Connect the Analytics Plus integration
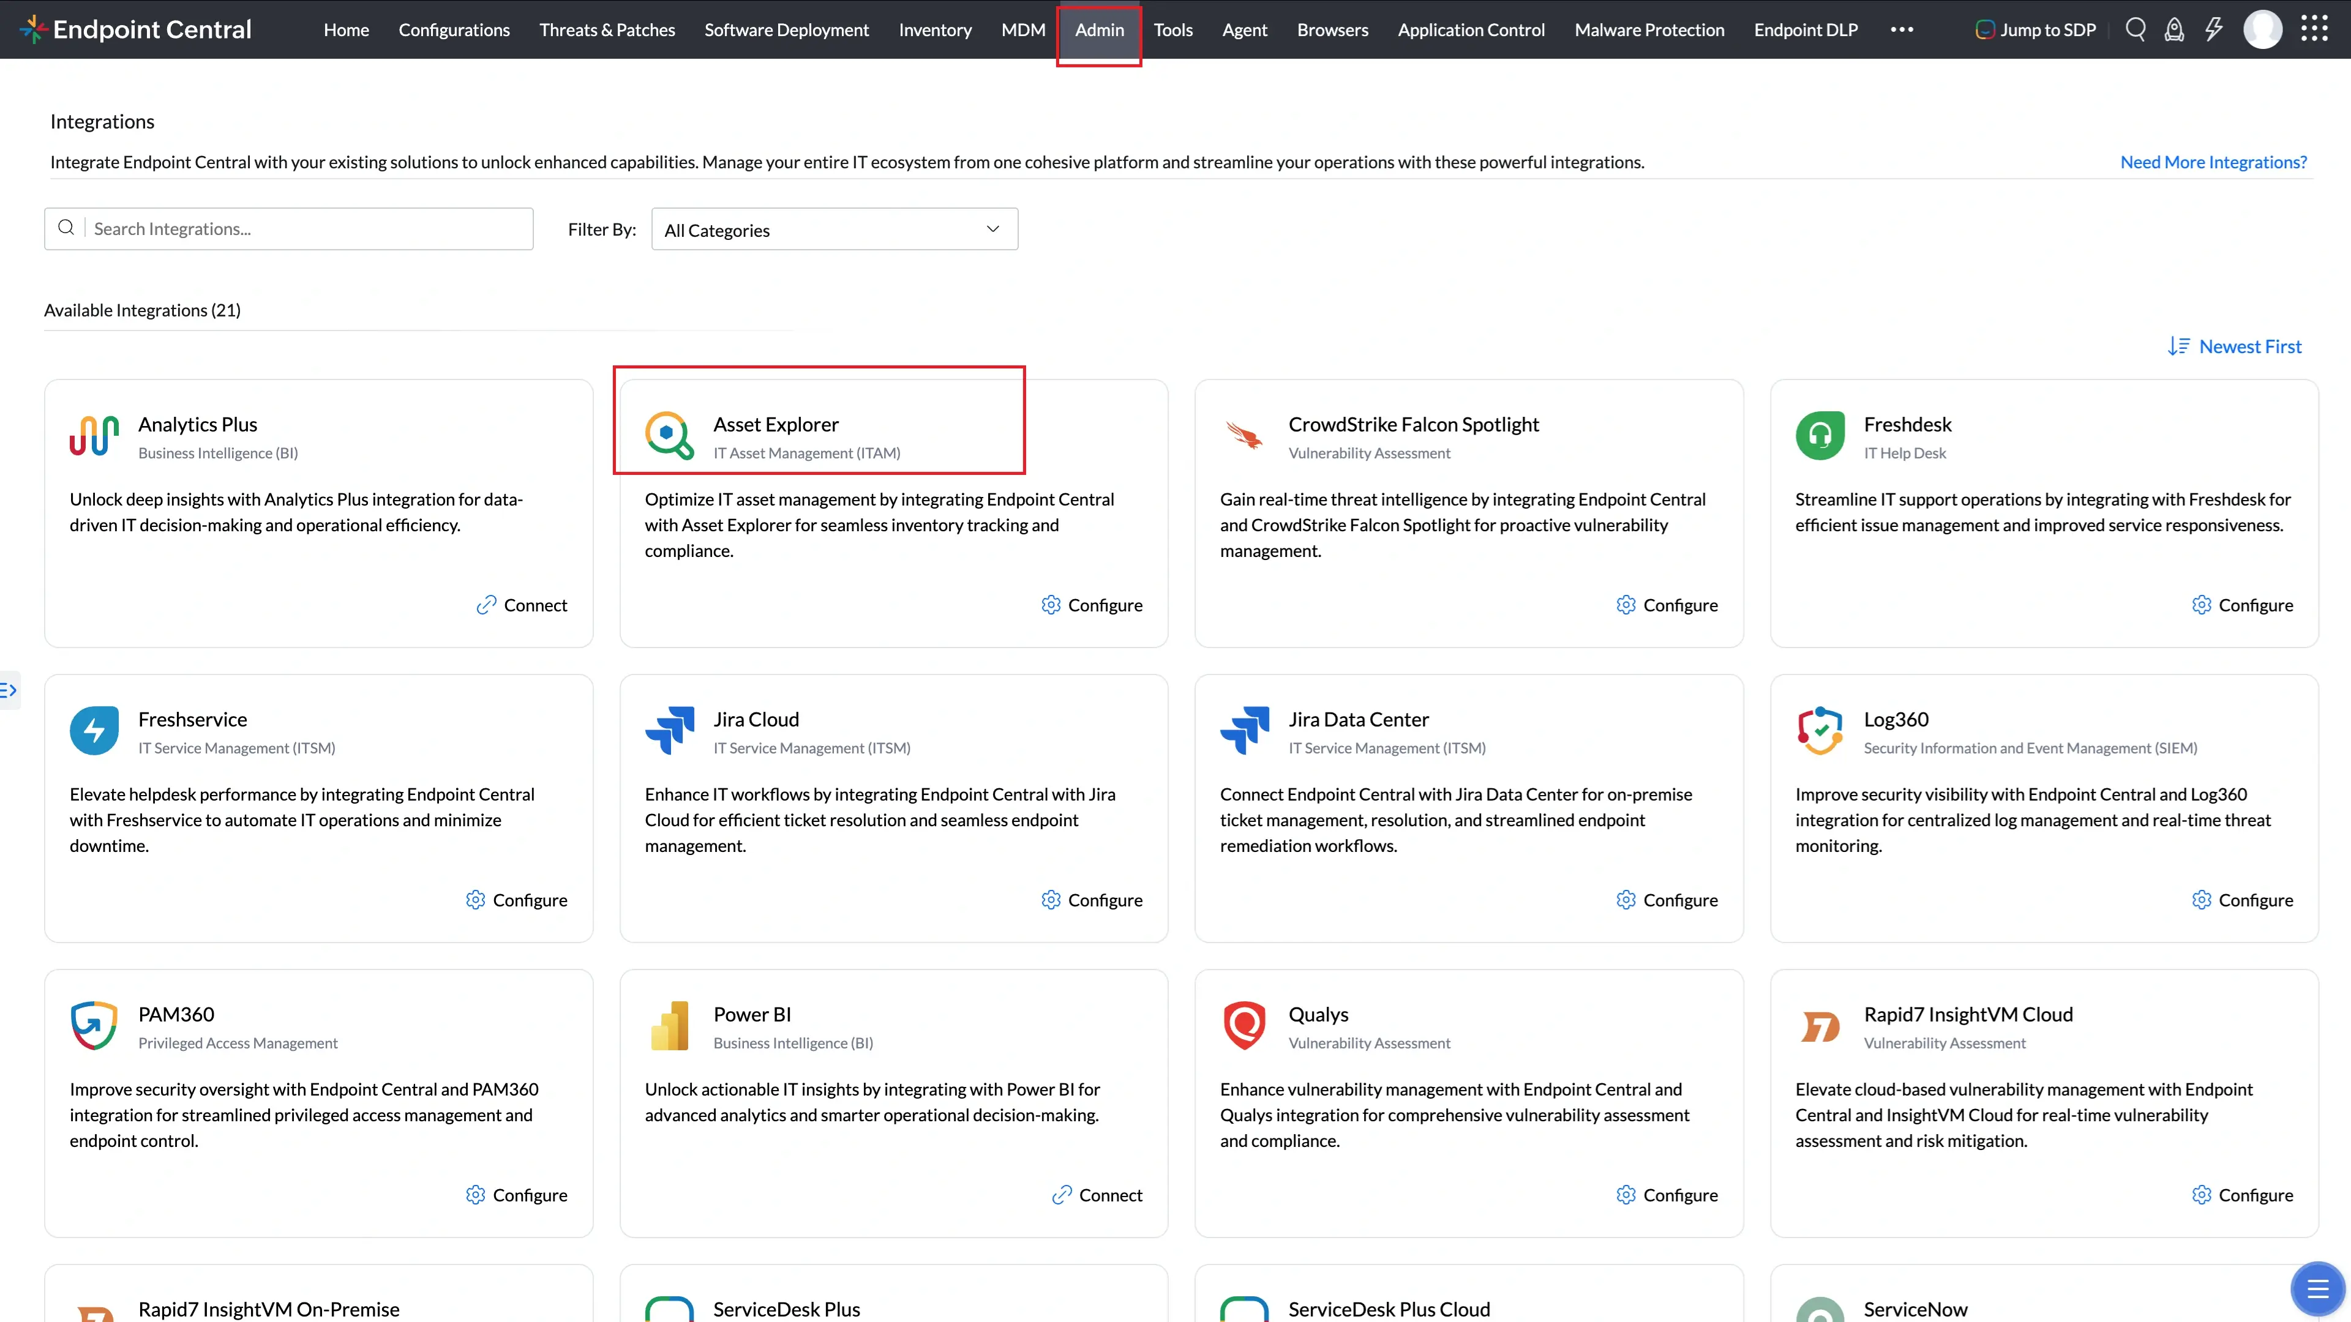Image resolution: width=2351 pixels, height=1322 pixels. click(522, 605)
